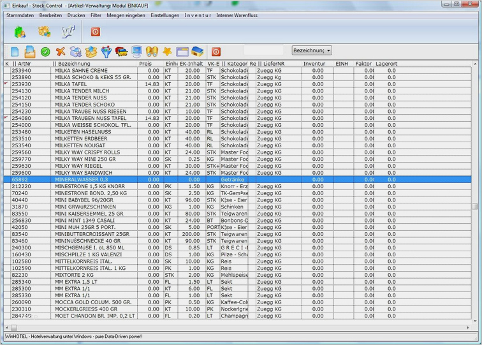Click the shopping bag icon in top toolbar
The height and width of the screenshot is (345, 482).
pyautogui.click(x=20, y=31)
